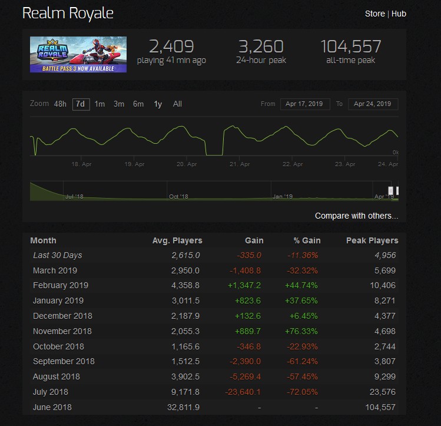The width and height of the screenshot is (441, 426).
Task: Click the Gain column header
Action: click(254, 240)
